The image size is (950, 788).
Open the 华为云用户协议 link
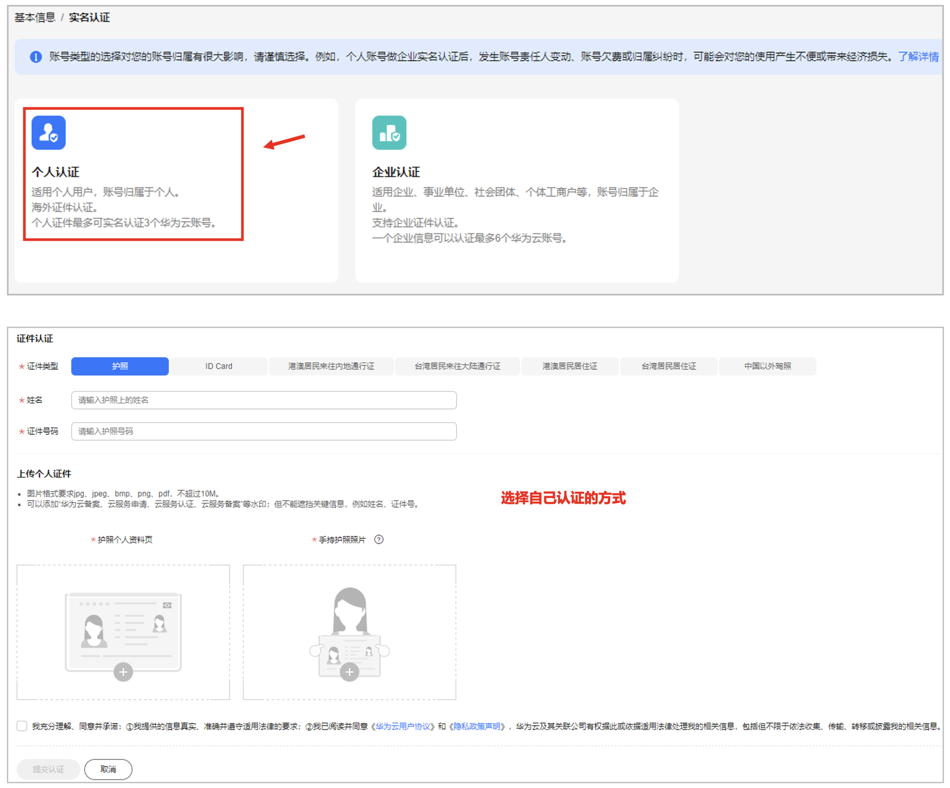(403, 726)
